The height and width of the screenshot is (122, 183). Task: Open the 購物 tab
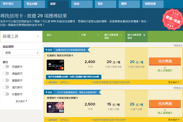129,4
